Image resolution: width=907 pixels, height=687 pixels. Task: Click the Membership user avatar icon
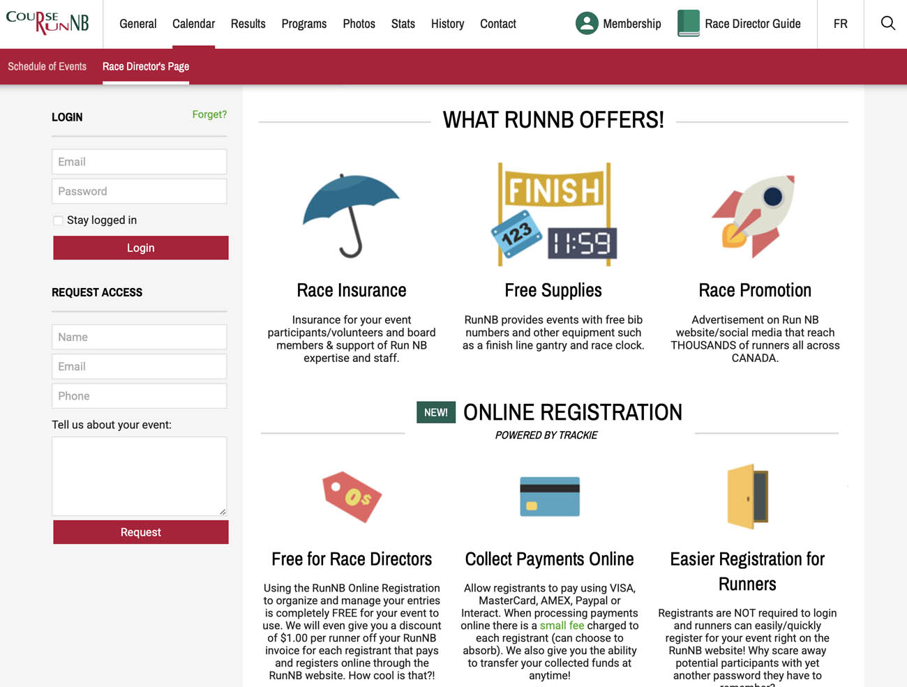click(587, 24)
